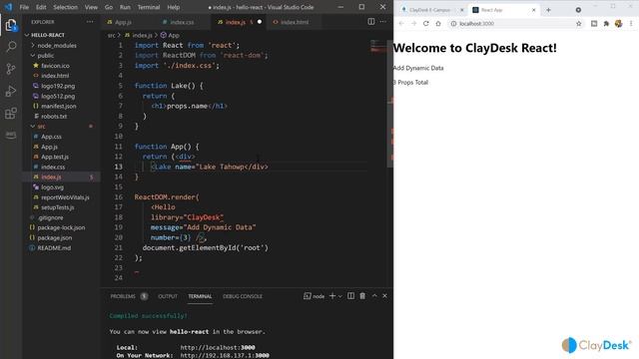Screen dimensions: 639x359
Task: Switch to the DEBUG CONSOLE tab
Action: point(243,296)
